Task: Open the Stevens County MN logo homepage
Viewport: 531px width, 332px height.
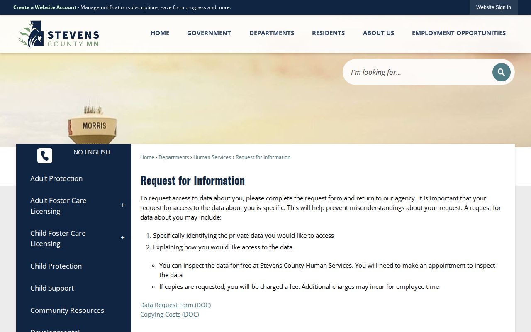Action: (x=59, y=34)
